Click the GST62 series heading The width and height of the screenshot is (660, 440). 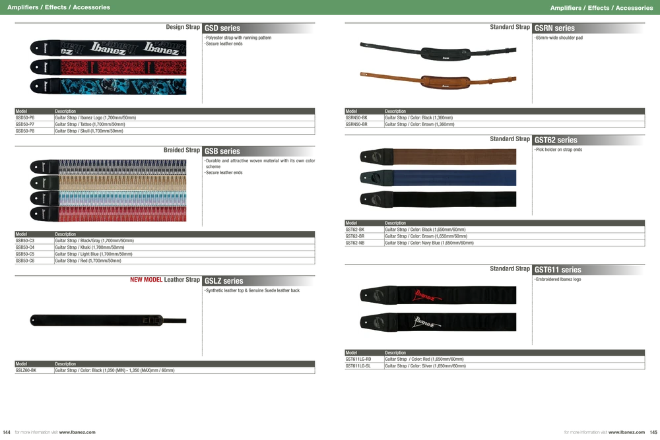coord(556,140)
